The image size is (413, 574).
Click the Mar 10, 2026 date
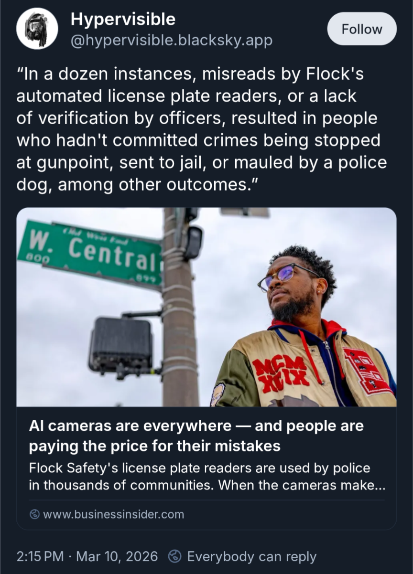tap(117, 556)
